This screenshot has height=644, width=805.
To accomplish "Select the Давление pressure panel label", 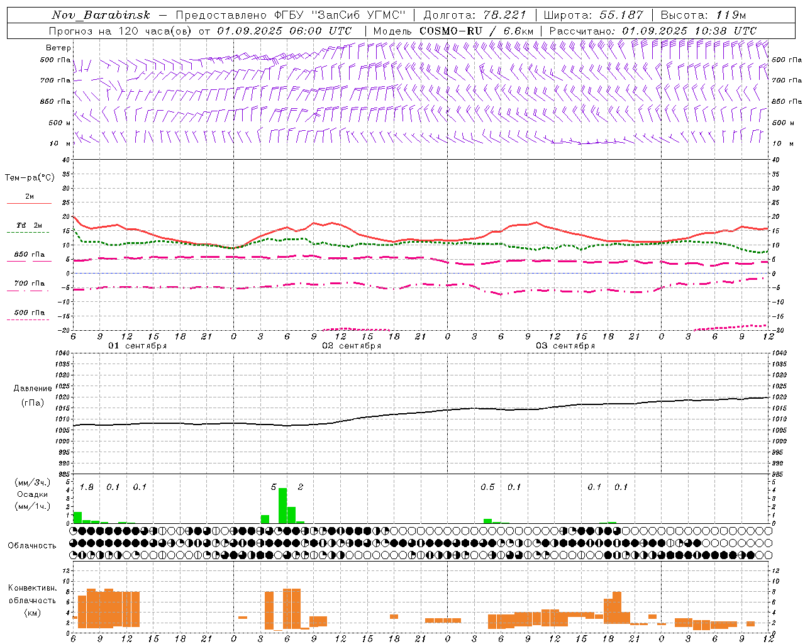I will tap(33, 389).
